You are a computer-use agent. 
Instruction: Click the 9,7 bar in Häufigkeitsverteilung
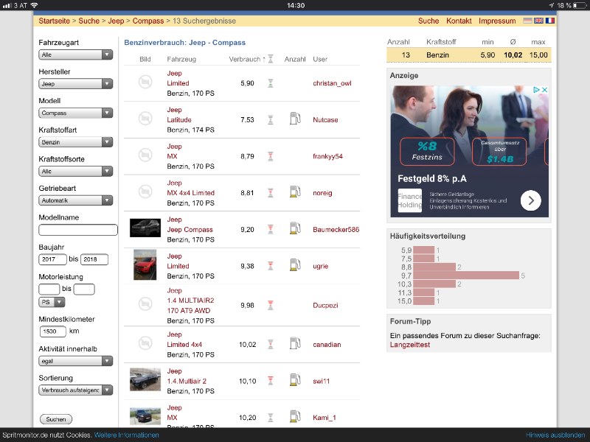[x=466, y=276]
